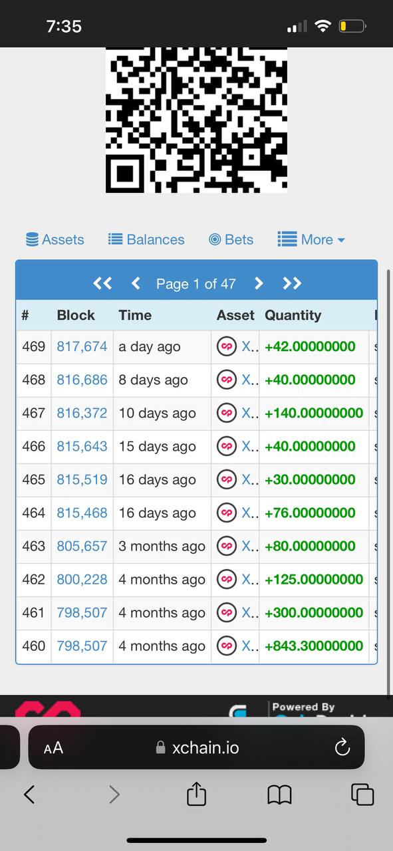Image resolution: width=393 pixels, height=851 pixels.
Task: Click asset icon in row 460
Action: point(227,646)
